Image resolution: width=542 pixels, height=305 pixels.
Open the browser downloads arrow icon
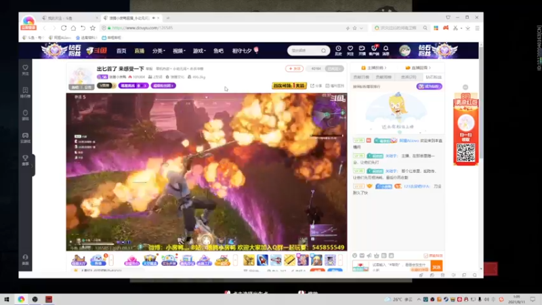pyautogui.click(x=467, y=28)
